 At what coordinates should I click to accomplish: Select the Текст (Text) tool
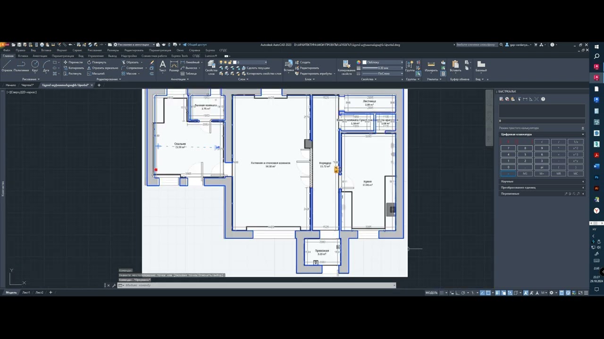pos(162,65)
